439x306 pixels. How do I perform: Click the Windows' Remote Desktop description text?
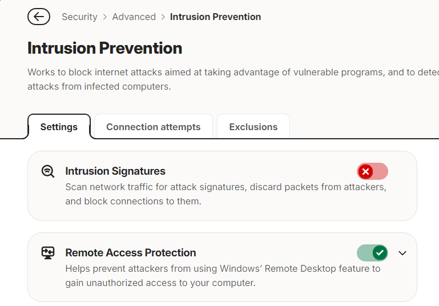pyautogui.click(x=223, y=276)
